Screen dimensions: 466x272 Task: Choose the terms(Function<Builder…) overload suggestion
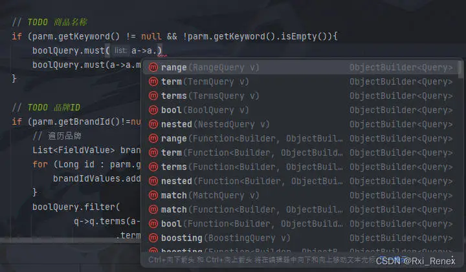click(301, 167)
